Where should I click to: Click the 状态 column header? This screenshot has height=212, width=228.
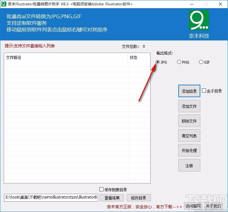click(139, 57)
